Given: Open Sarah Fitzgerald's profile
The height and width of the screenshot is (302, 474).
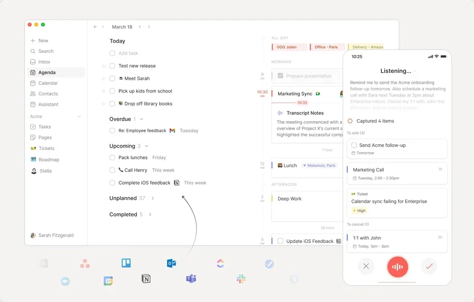Looking at the screenshot, I should pos(52,235).
